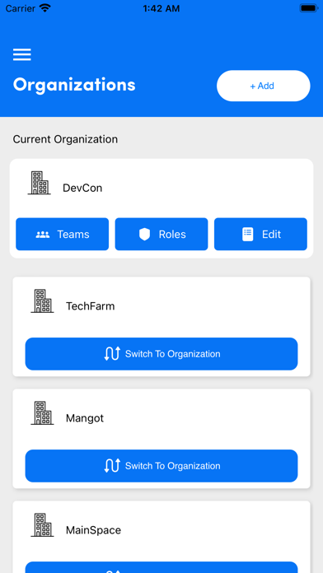Switch to the TechFarm organization
This screenshot has width=323, height=573.
pos(161,354)
